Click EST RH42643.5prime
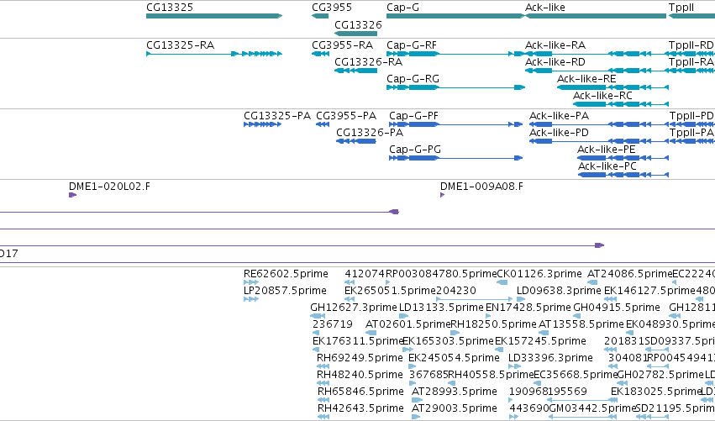Viewport: 715px width, 421px height. coord(360,408)
